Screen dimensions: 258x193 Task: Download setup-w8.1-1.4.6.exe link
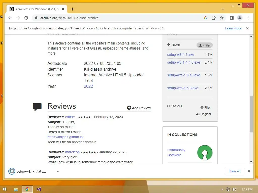click(184, 62)
